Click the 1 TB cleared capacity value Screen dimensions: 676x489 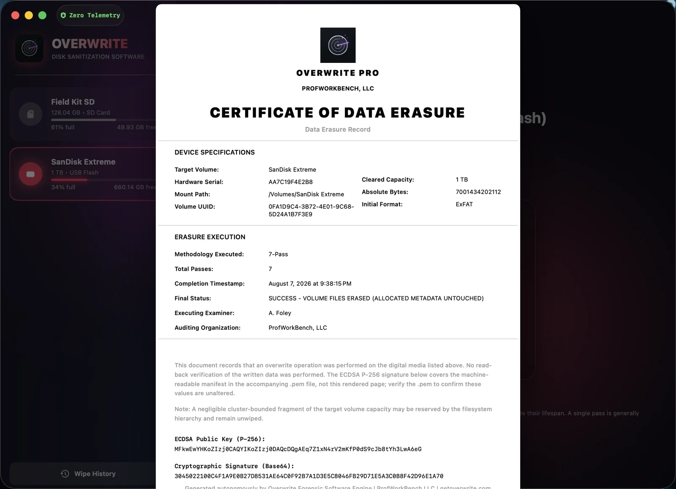click(462, 179)
